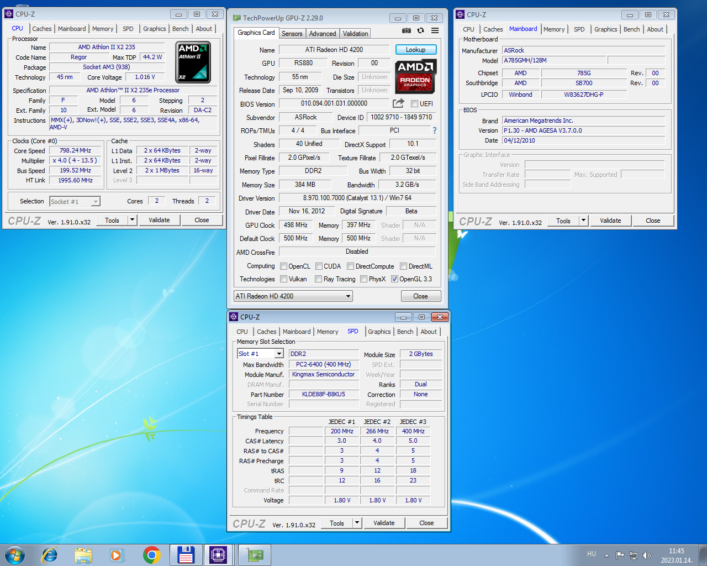Open Windows Start menu orb
The image size is (707, 566).
click(x=15, y=555)
